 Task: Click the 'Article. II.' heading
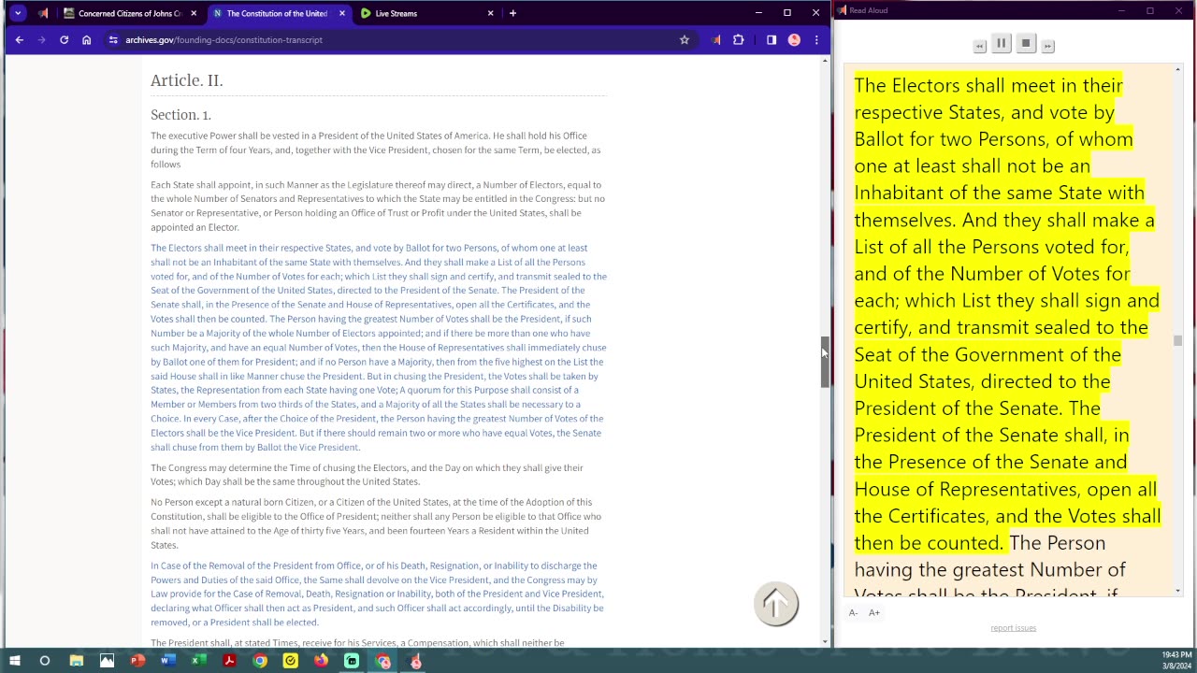(186, 80)
